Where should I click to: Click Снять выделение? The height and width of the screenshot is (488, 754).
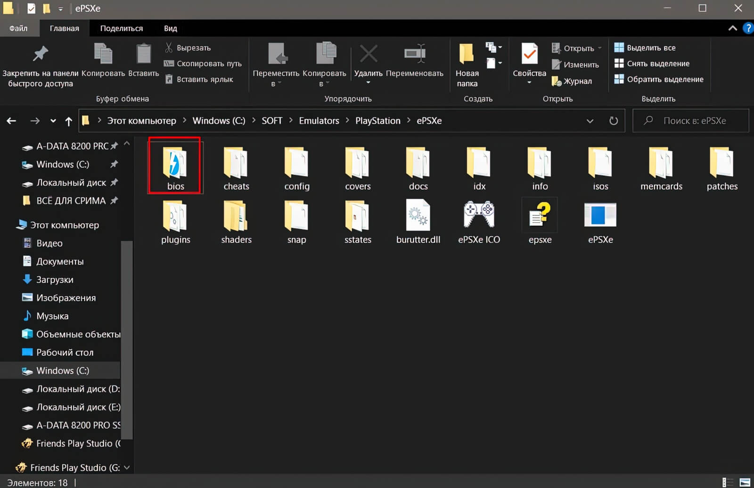point(652,64)
